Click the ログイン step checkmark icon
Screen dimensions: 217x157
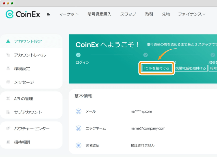pos(78,55)
